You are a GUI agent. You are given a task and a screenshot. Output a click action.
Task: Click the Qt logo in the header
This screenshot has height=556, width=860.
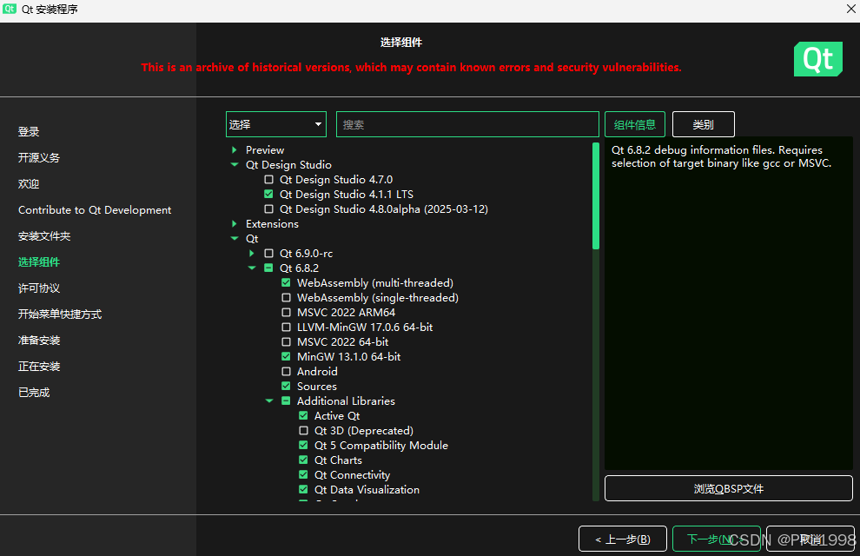click(817, 59)
